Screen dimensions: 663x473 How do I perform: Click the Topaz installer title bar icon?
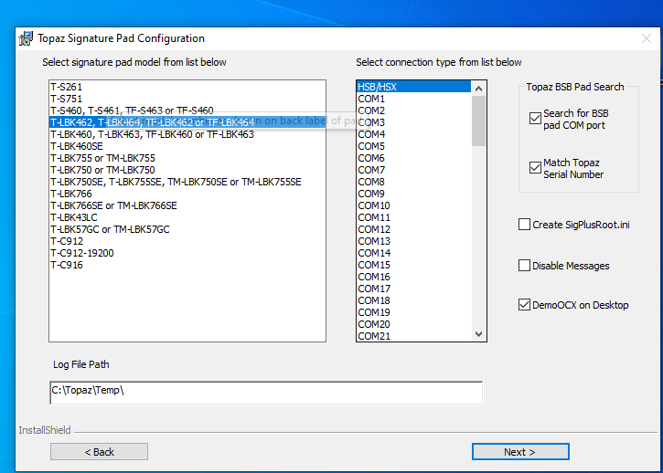[26, 38]
